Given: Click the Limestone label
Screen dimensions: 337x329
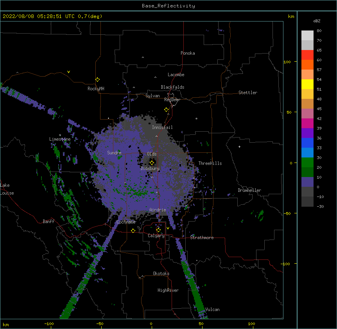Looking at the screenshot, I should pyautogui.click(x=60, y=139).
